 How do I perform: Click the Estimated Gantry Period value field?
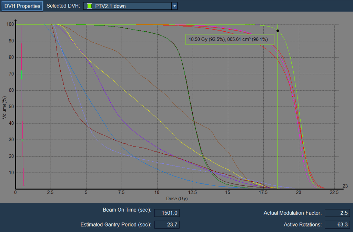[x=167, y=225]
